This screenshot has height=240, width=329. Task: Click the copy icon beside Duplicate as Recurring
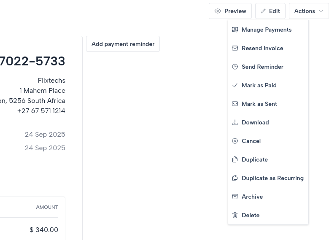[235, 178]
